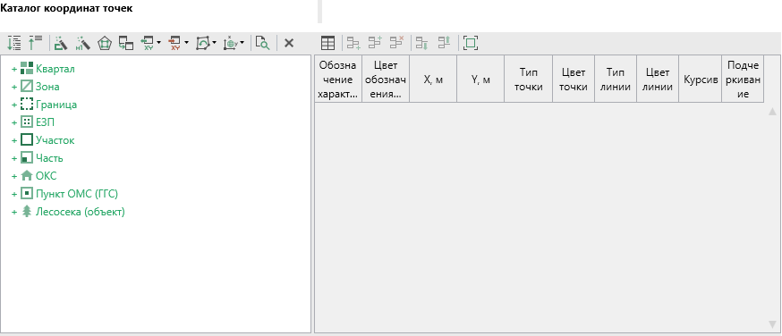Click the ОКС house icon
Image resolution: width=782 pixels, height=336 pixels.
coord(27,176)
